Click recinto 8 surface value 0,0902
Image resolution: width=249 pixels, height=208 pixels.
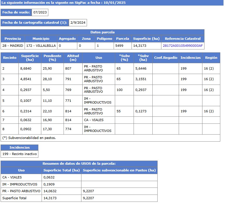click(x=26, y=129)
